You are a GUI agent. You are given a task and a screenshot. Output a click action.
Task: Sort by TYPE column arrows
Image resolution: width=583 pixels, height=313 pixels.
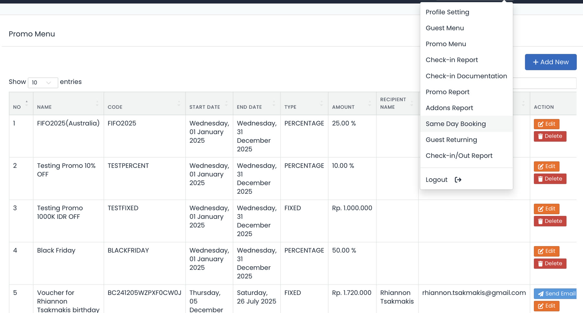[x=321, y=104]
